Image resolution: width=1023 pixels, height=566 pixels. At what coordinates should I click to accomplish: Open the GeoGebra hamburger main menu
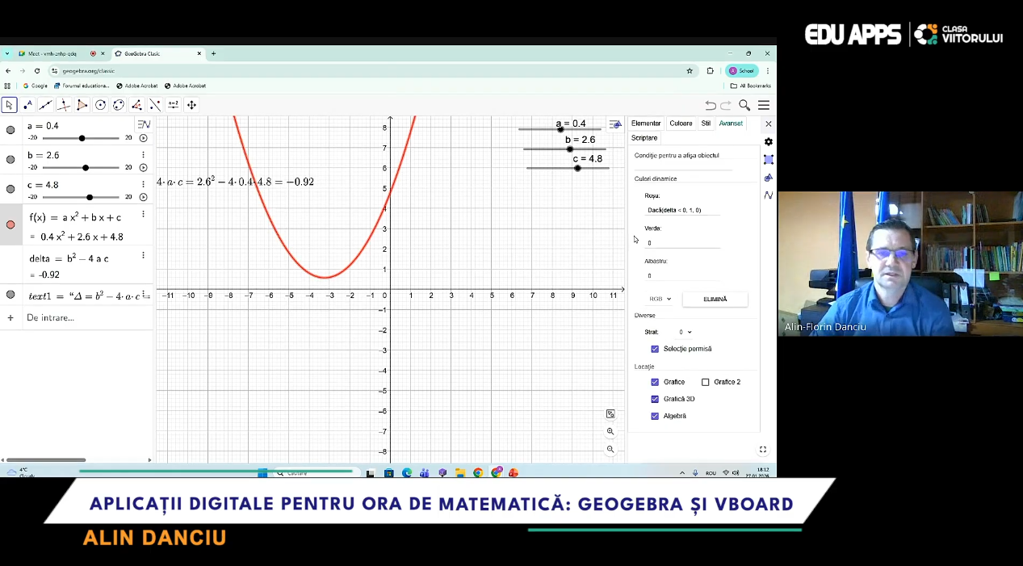tap(763, 105)
